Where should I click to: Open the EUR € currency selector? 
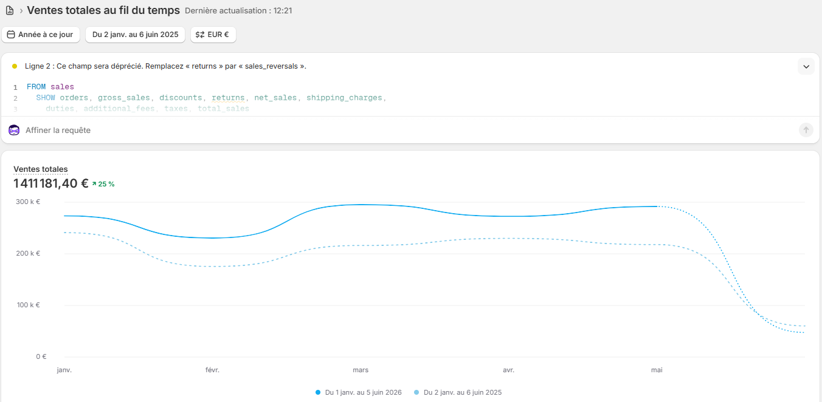point(213,35)
